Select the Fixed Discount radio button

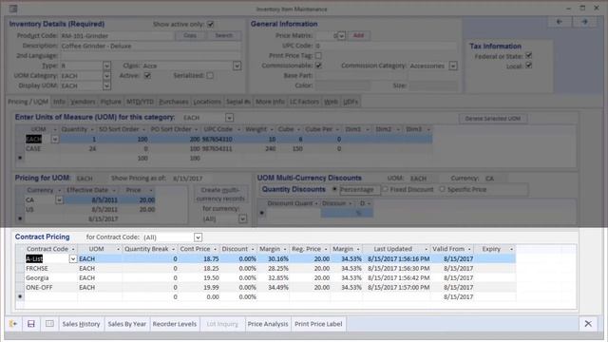(385, 189)
